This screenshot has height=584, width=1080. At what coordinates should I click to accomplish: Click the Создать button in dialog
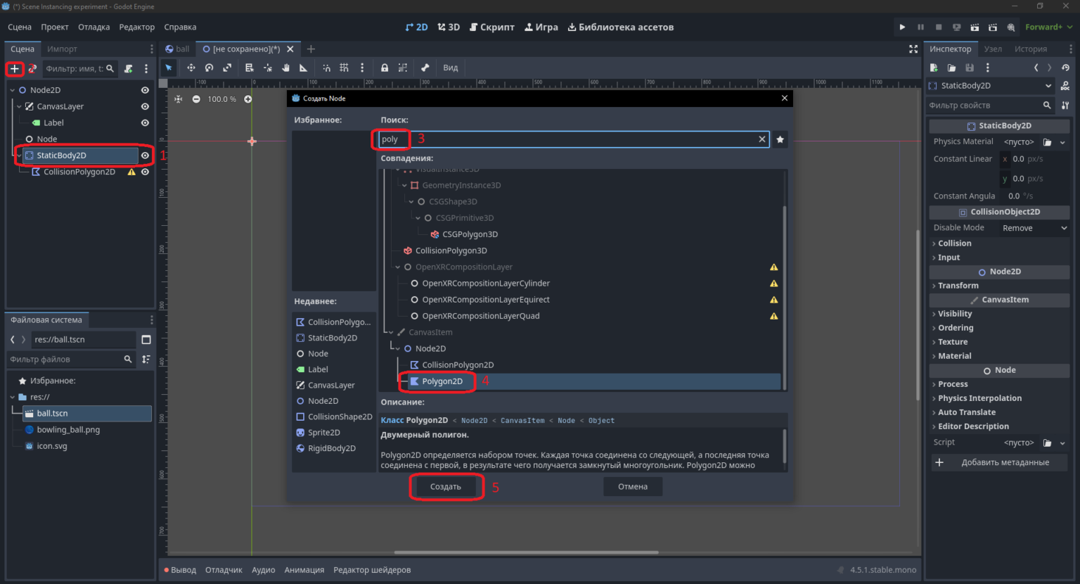coord(446,487)
